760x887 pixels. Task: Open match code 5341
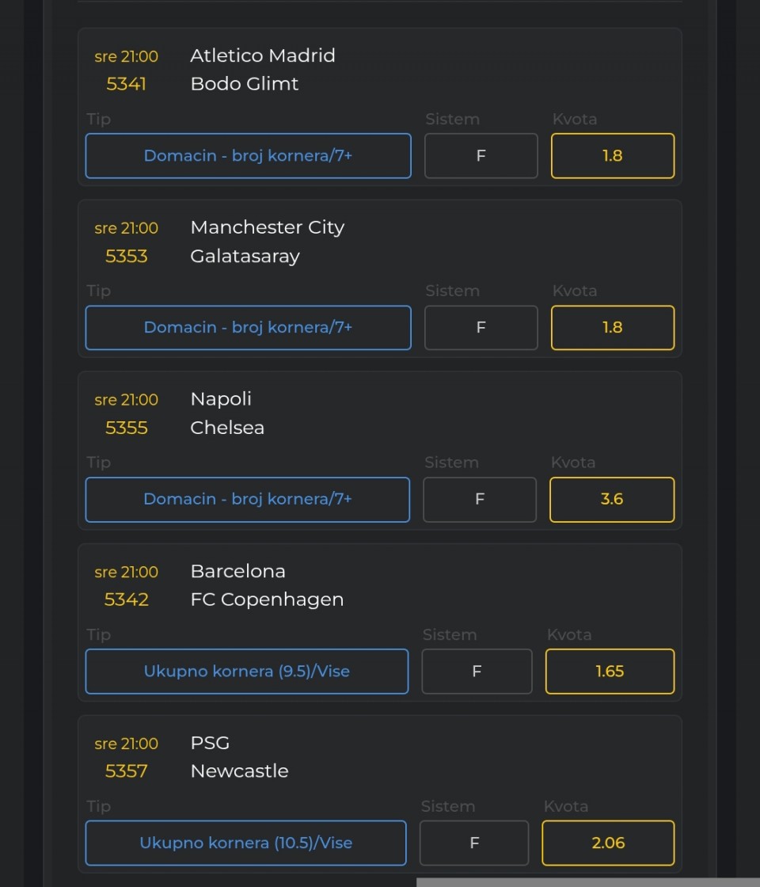pos(127,84)
